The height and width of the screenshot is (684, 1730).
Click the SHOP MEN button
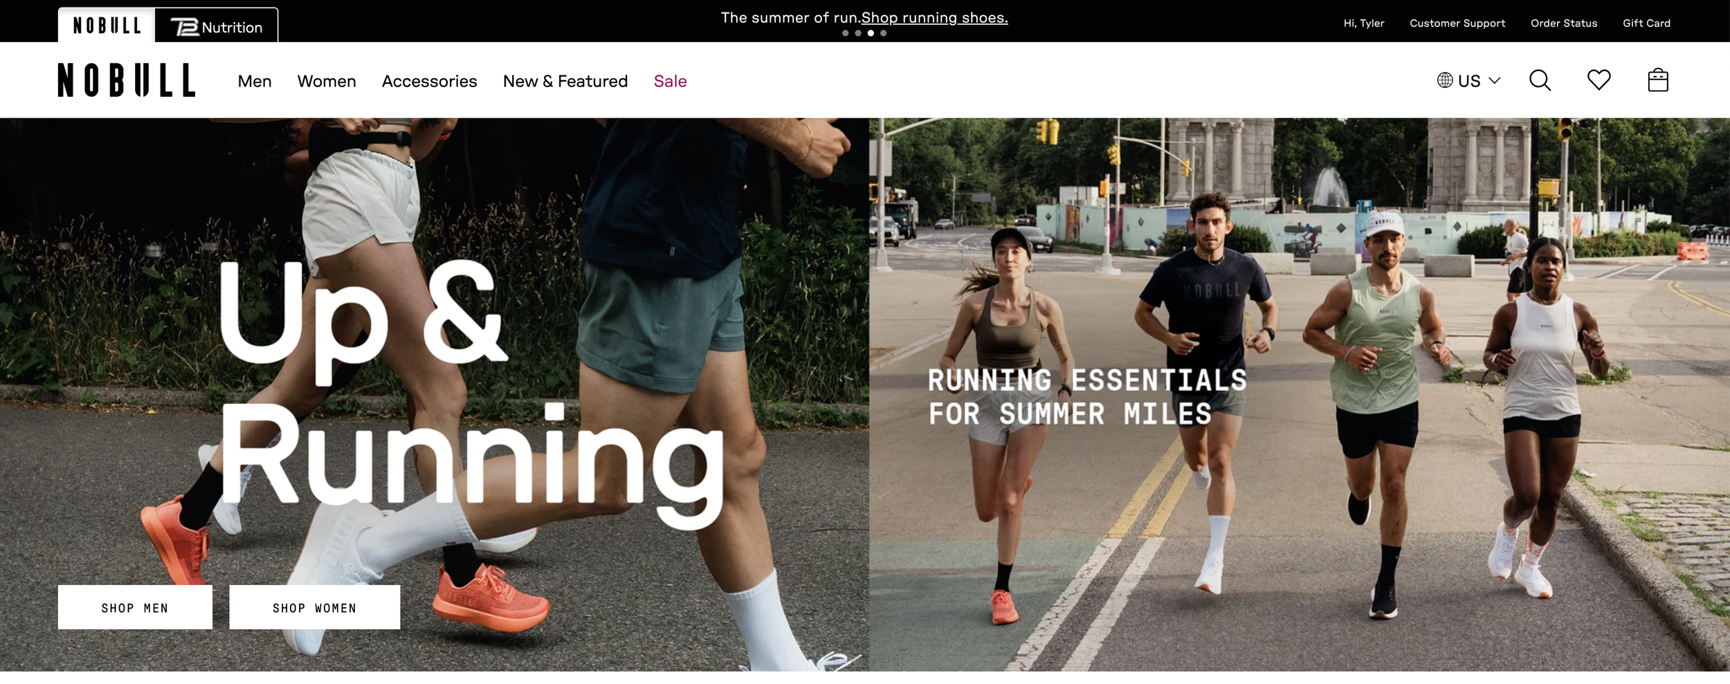point(135,607)
